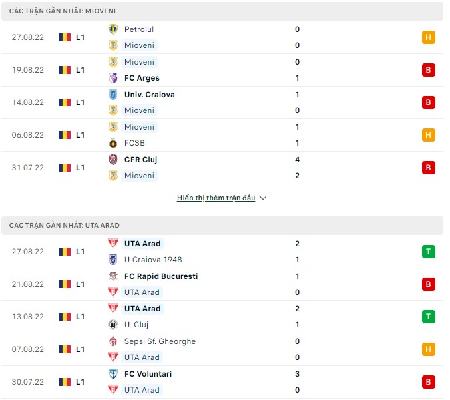
Task: Click the FC Rapid Bucuresti crest
Action: 112,276
